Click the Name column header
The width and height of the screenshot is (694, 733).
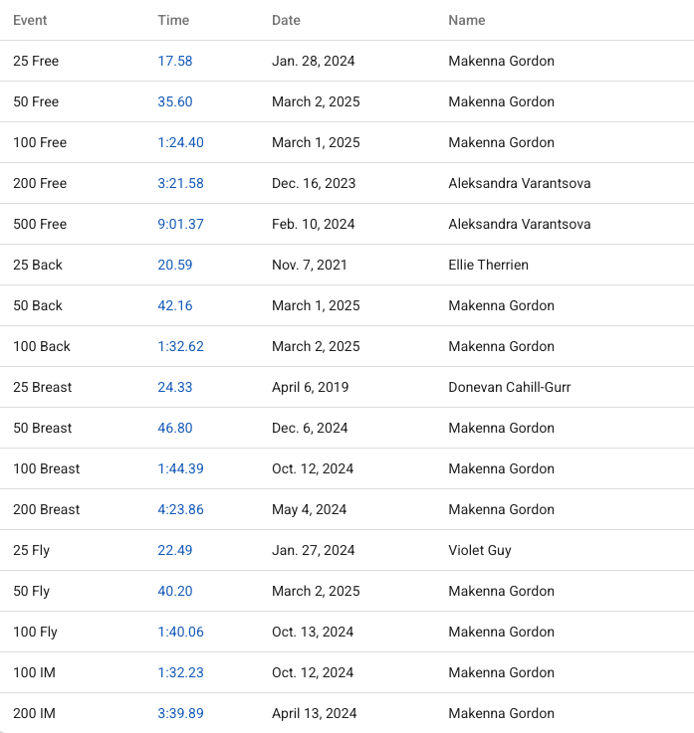467,20
